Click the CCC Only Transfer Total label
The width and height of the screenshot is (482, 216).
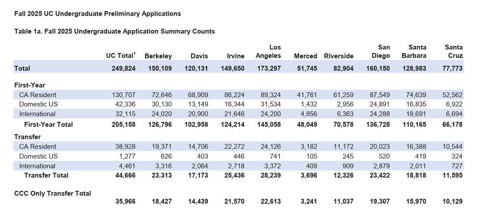(53, 193)
